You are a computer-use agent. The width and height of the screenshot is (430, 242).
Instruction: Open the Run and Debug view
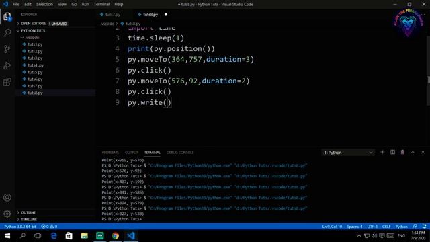pyautogui.click(x=7, y=66)
